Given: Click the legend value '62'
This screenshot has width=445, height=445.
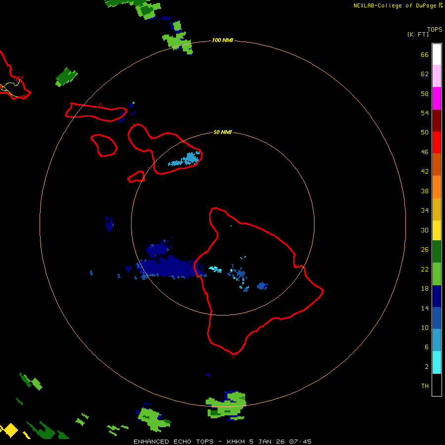Looking at the screenshot, I should [425, 74].
